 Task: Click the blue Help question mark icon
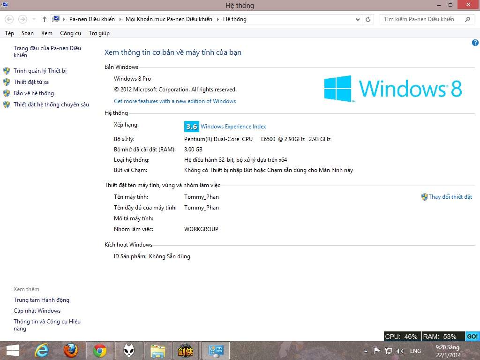point(475,43)
